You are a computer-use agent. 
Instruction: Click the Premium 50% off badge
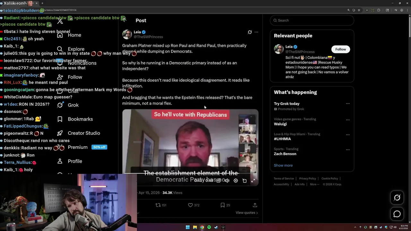tap(99, 147)
